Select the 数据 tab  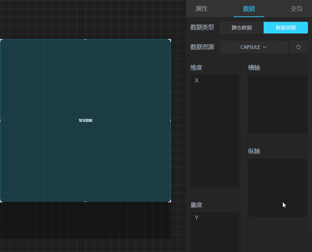click(249, 9)
